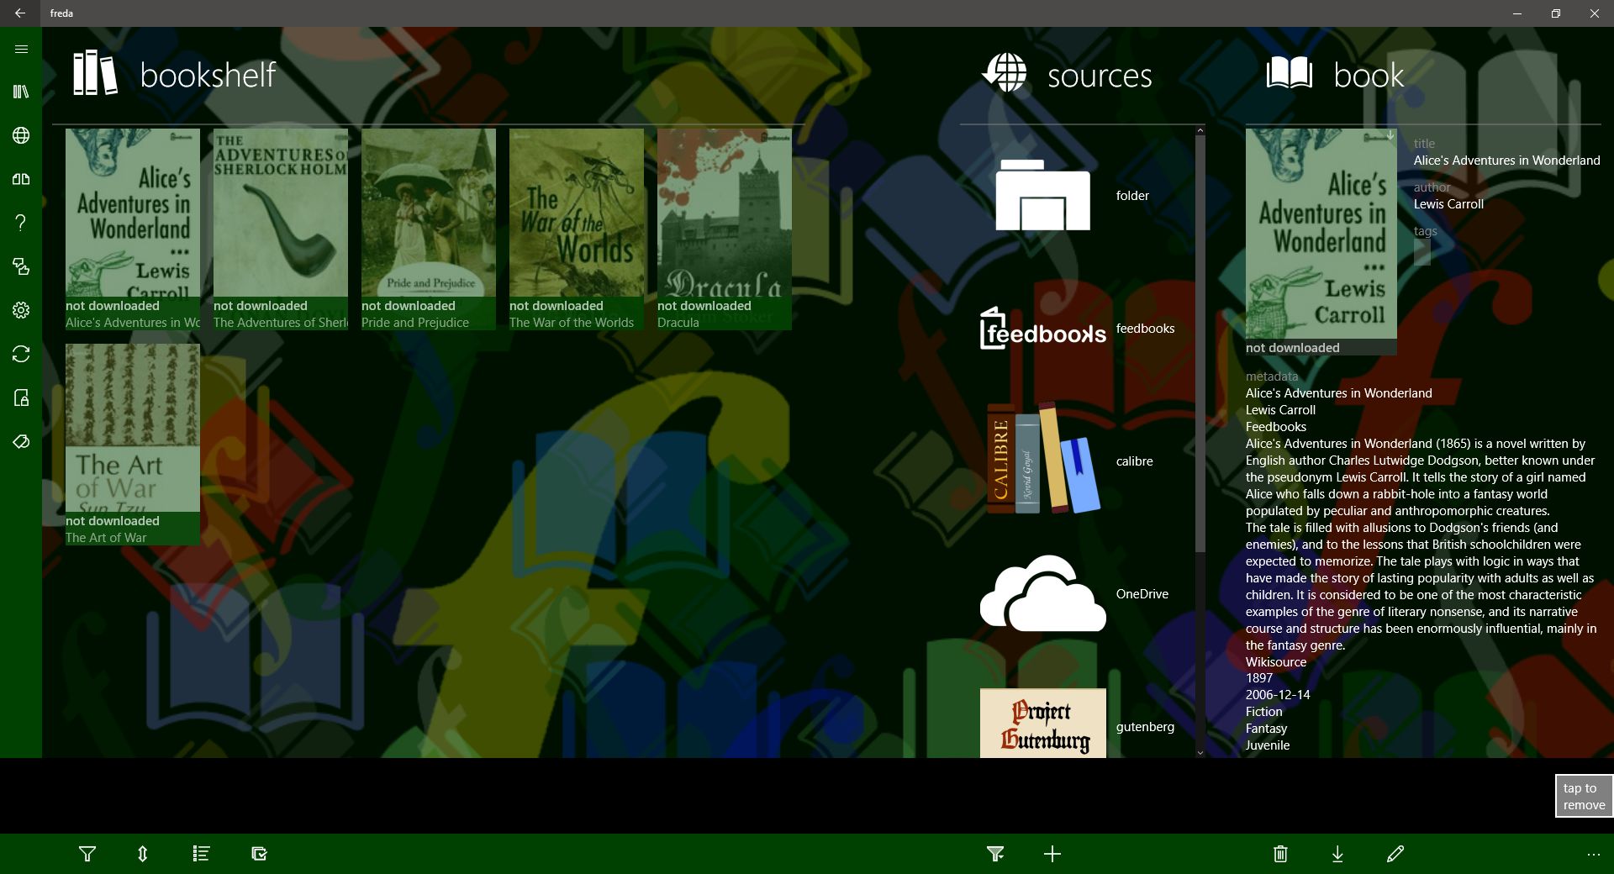The height and width of the screenshot is (874, 1614).
Task: Edit the selected book's details with the pencil
Action: click(1395, 854)
